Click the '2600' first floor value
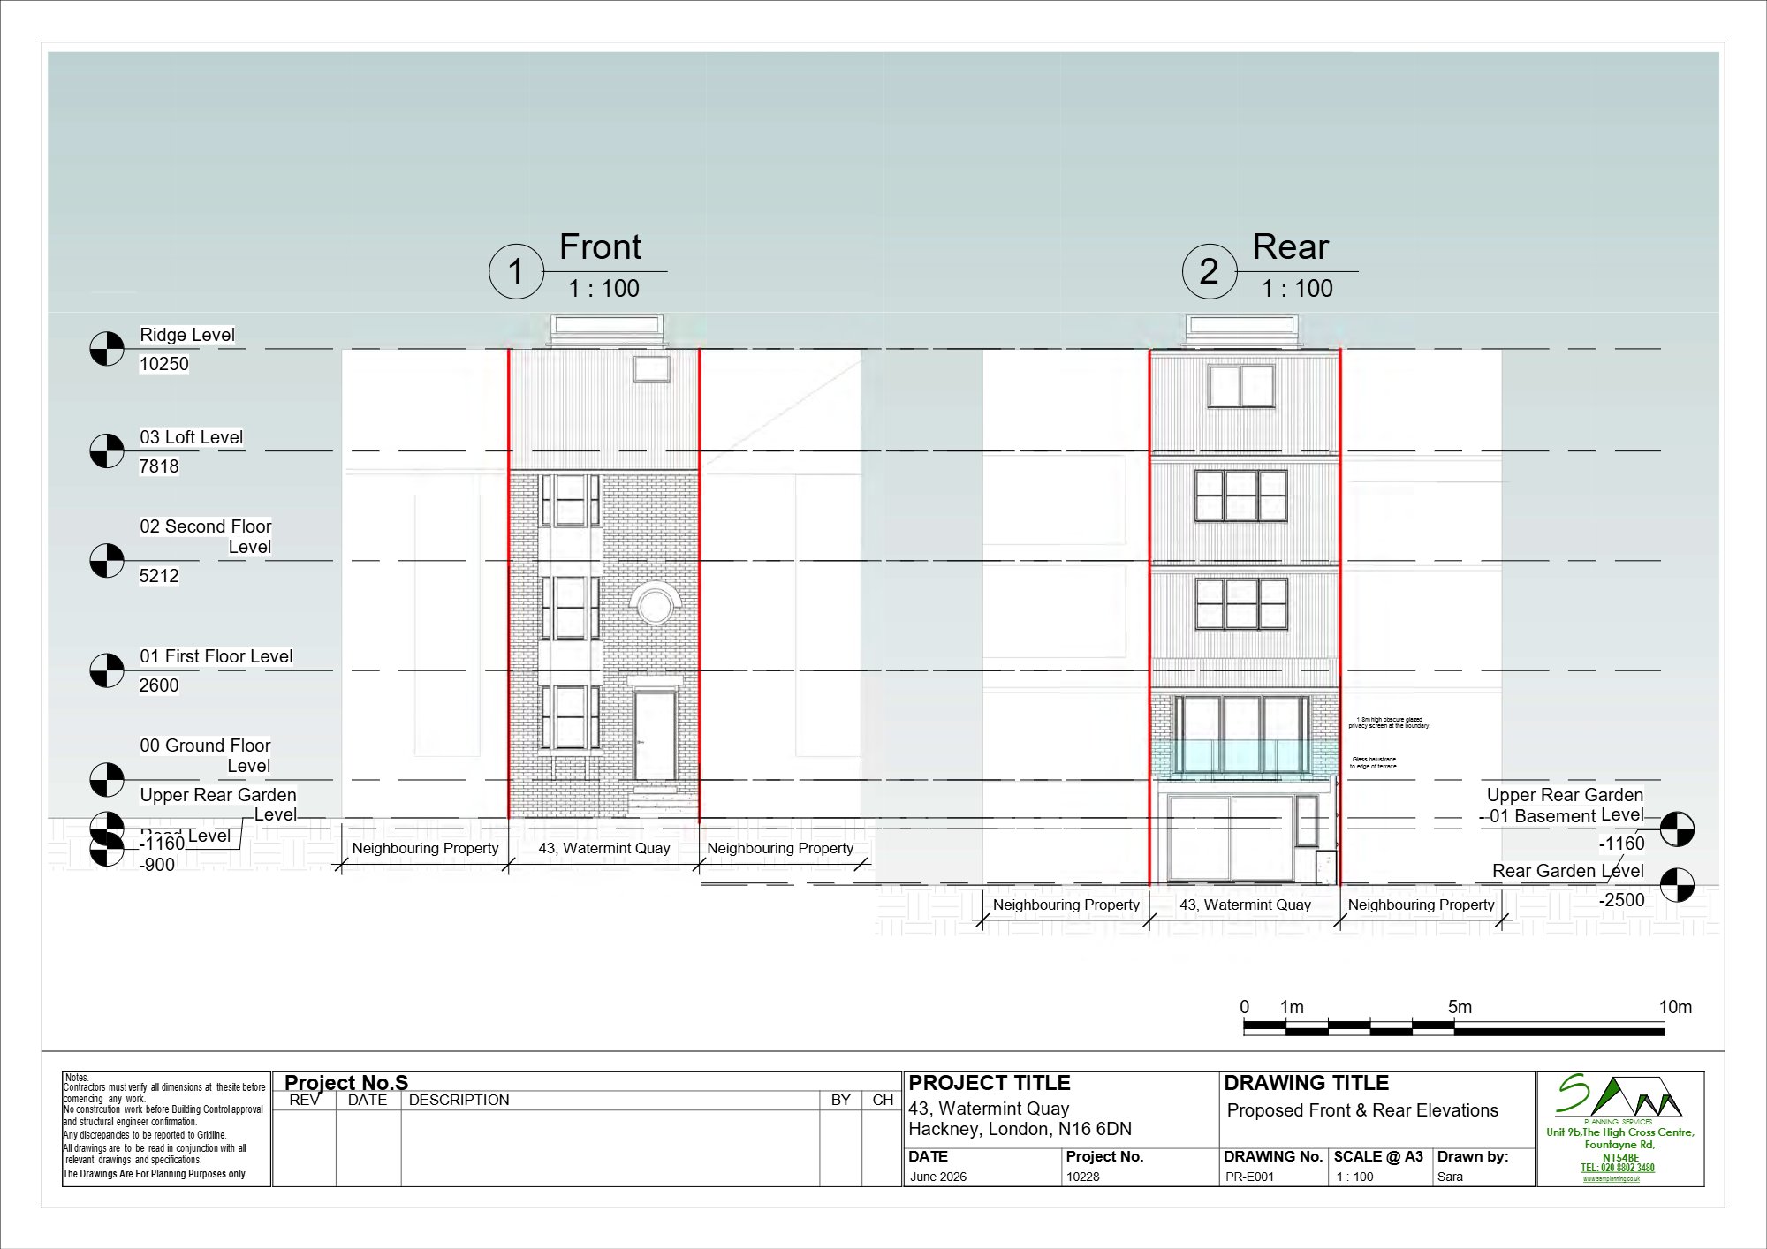1767x1249 pixels. (159, 685)
